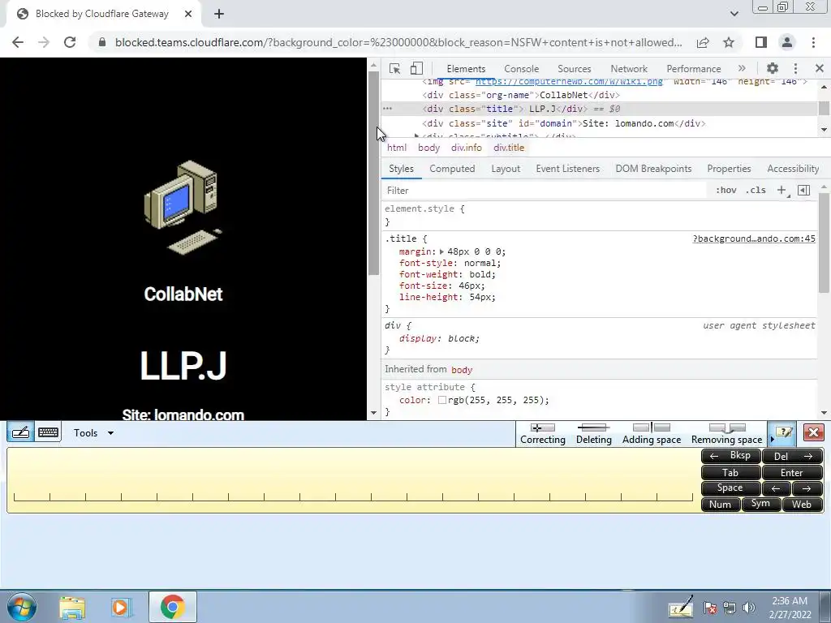Click the wiki.png image source link
Viewport: 831px width, 623px height.
[569, 82]
